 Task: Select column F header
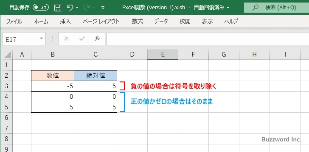[193, 54]
